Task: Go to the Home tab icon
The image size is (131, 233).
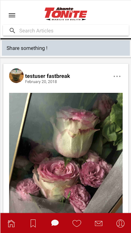Action: point(11,223)
